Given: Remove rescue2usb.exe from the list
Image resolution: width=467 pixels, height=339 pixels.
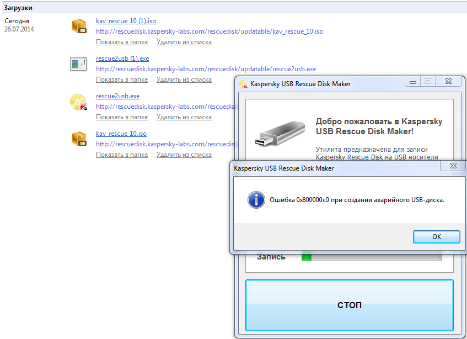Looking at the screenshot, I should point(184,117).
